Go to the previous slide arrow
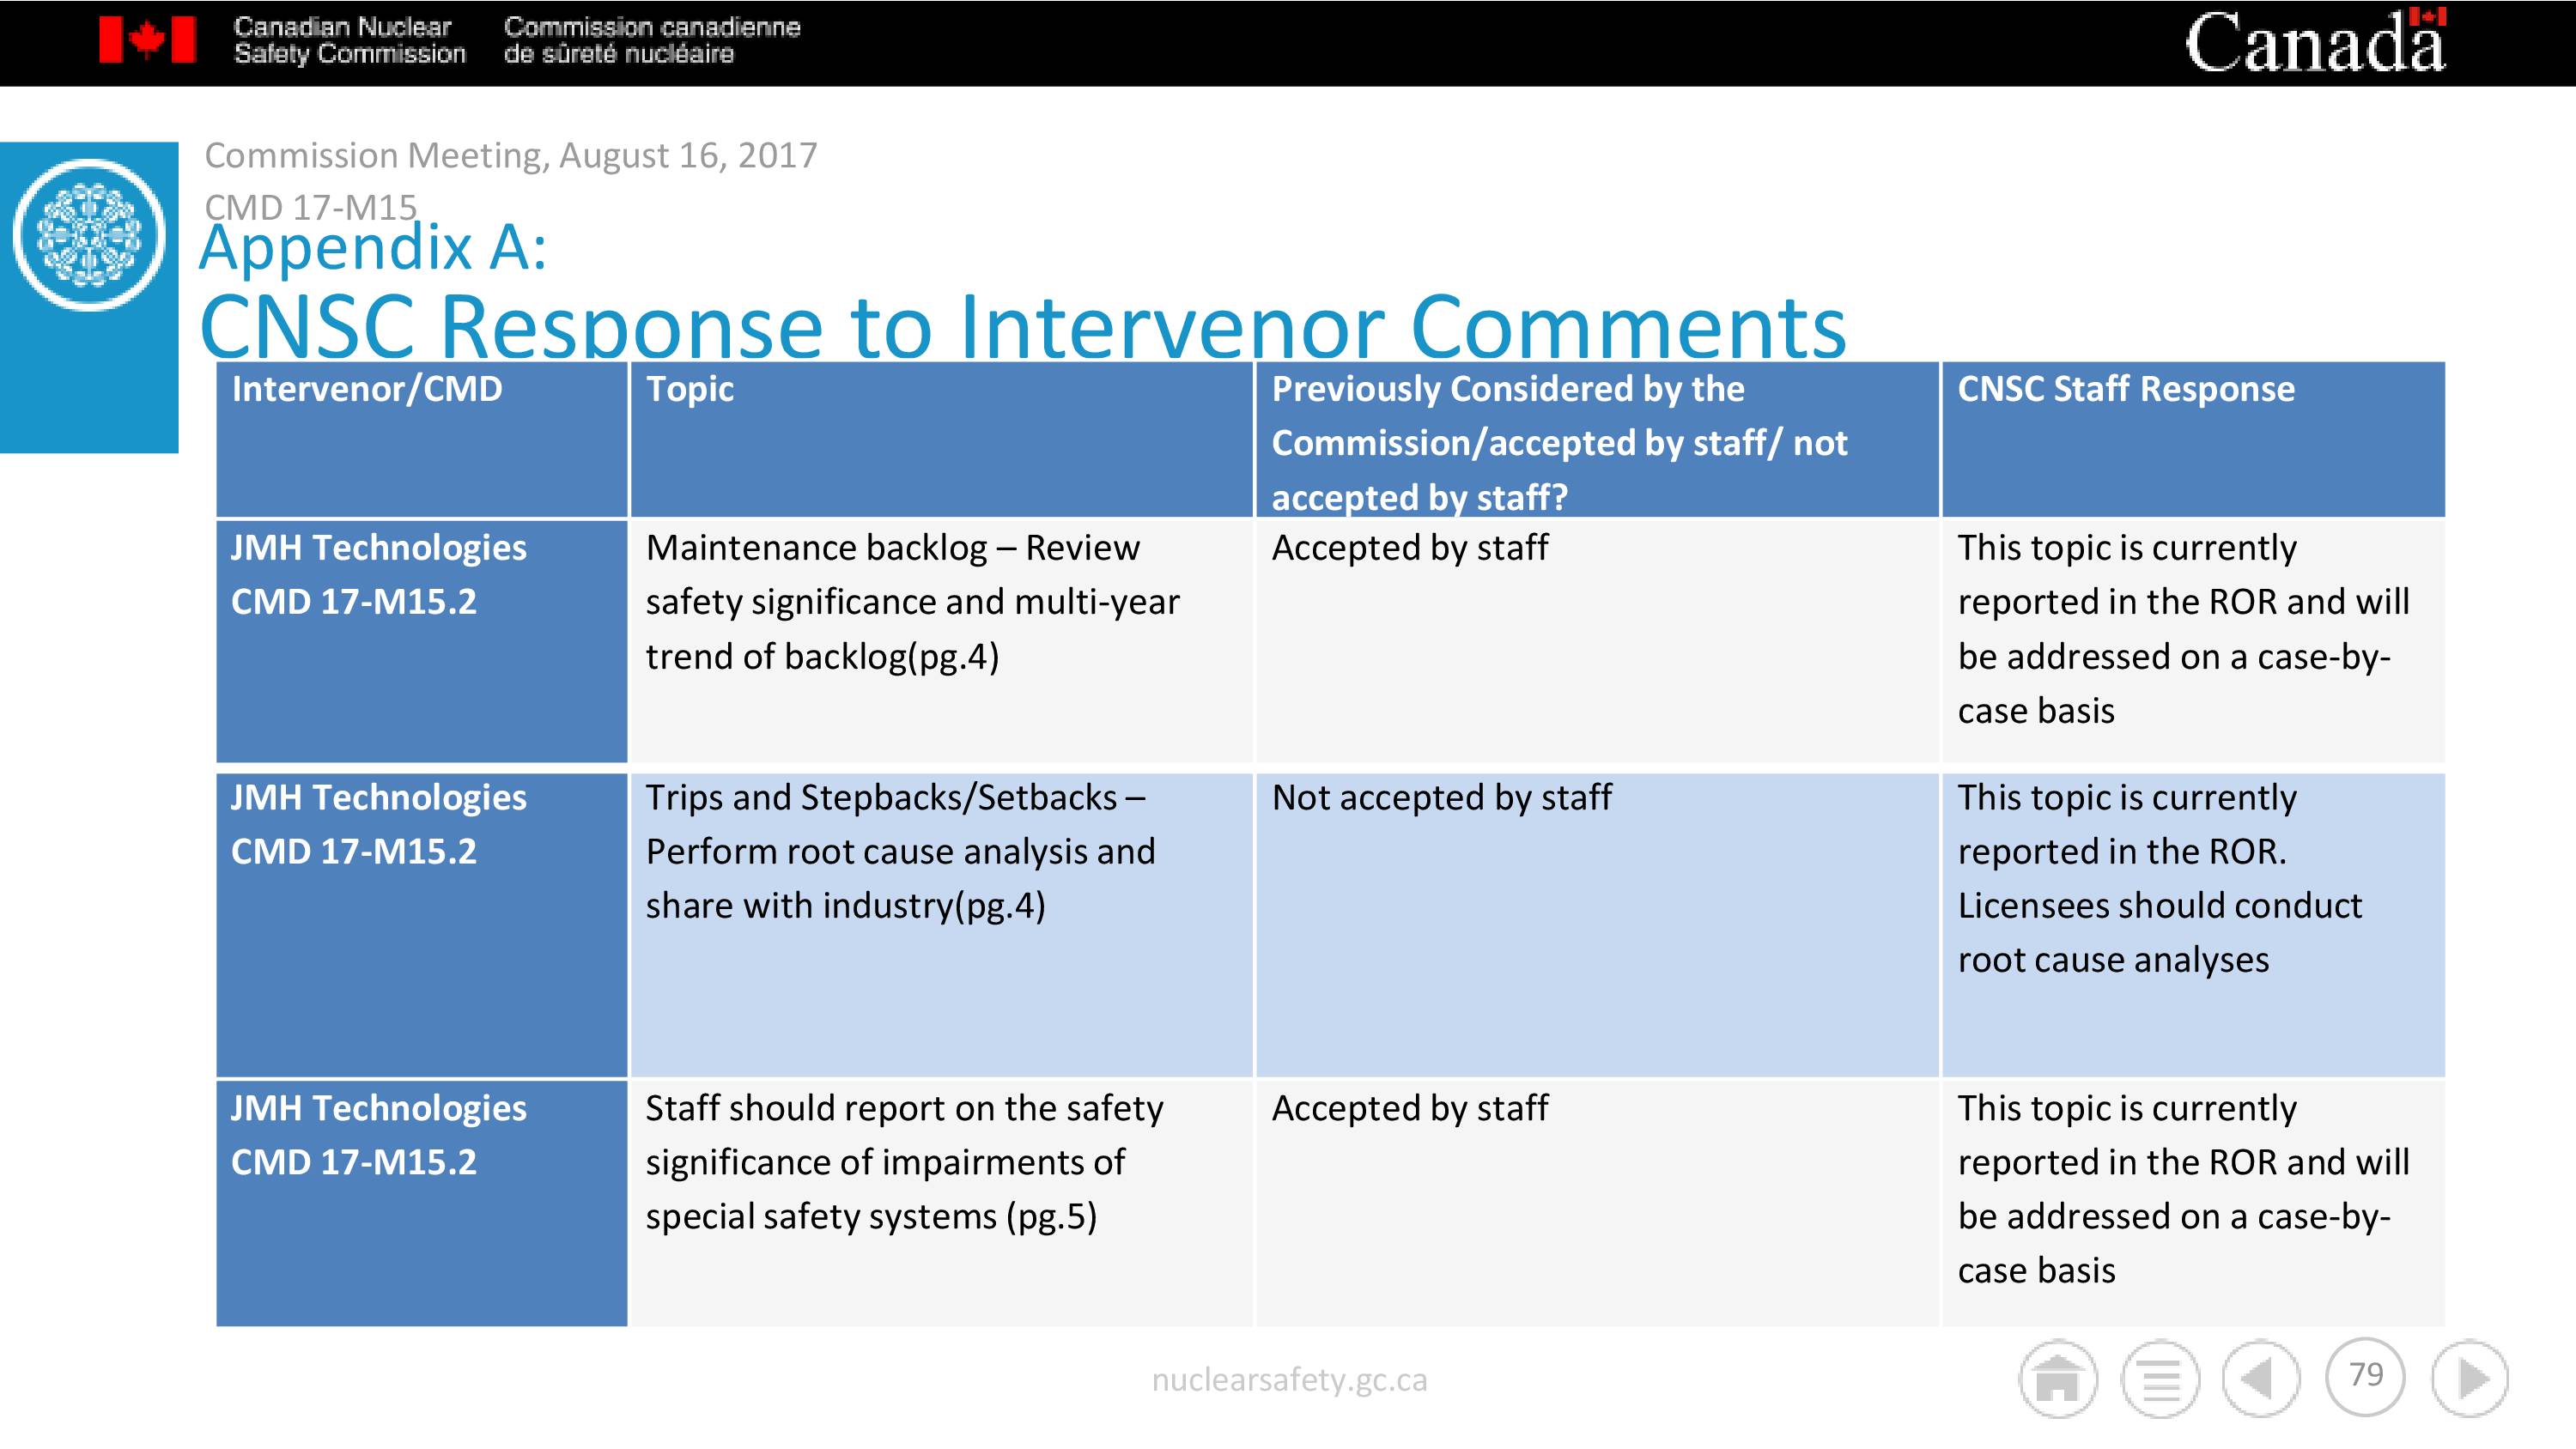Viewport: 2576px width, 1449px height. tap(2261, 1379)
